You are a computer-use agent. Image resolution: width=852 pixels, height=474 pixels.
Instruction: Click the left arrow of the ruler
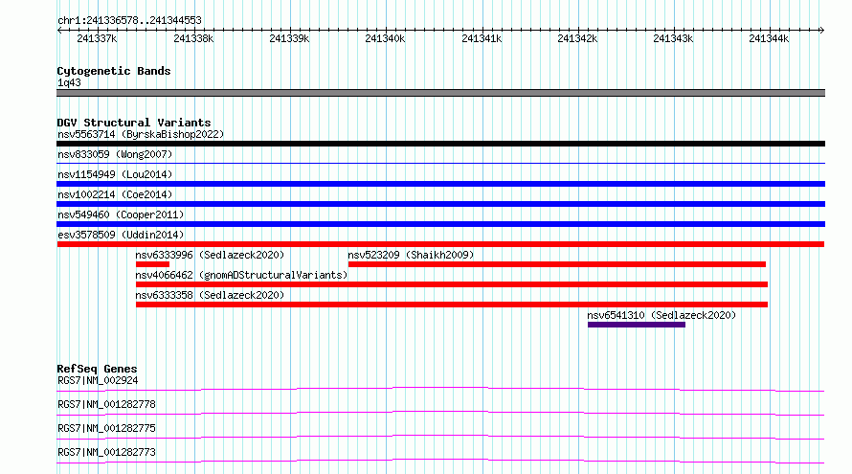point(59,30)
